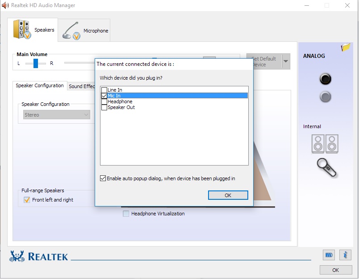Open the Speaker Configuration sub-tab

(x=40, y=85)
